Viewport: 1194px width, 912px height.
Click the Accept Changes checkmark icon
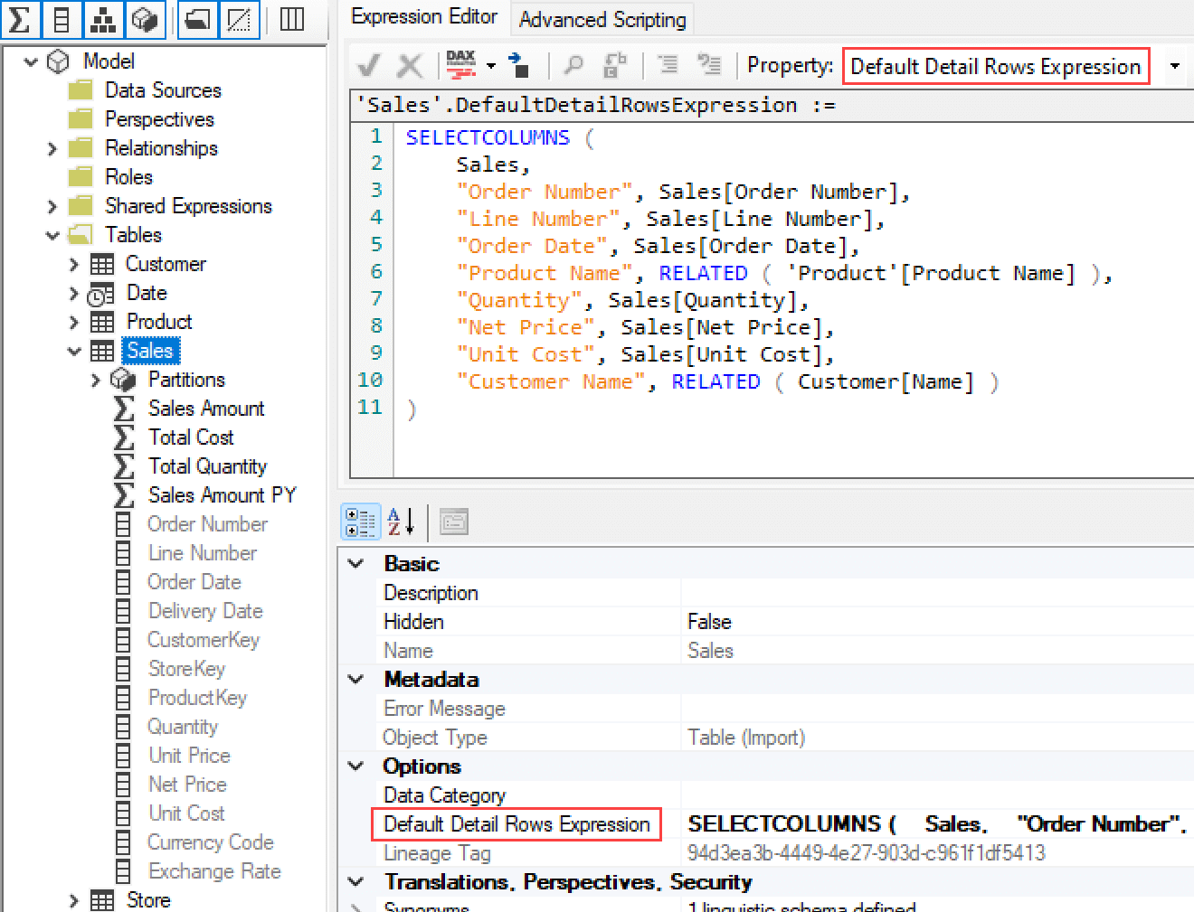point(369,65)
